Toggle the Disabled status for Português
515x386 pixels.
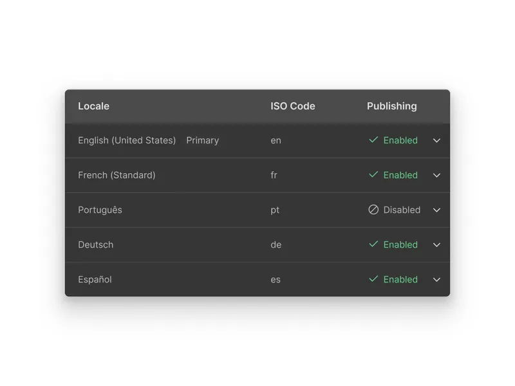point(402,210)
